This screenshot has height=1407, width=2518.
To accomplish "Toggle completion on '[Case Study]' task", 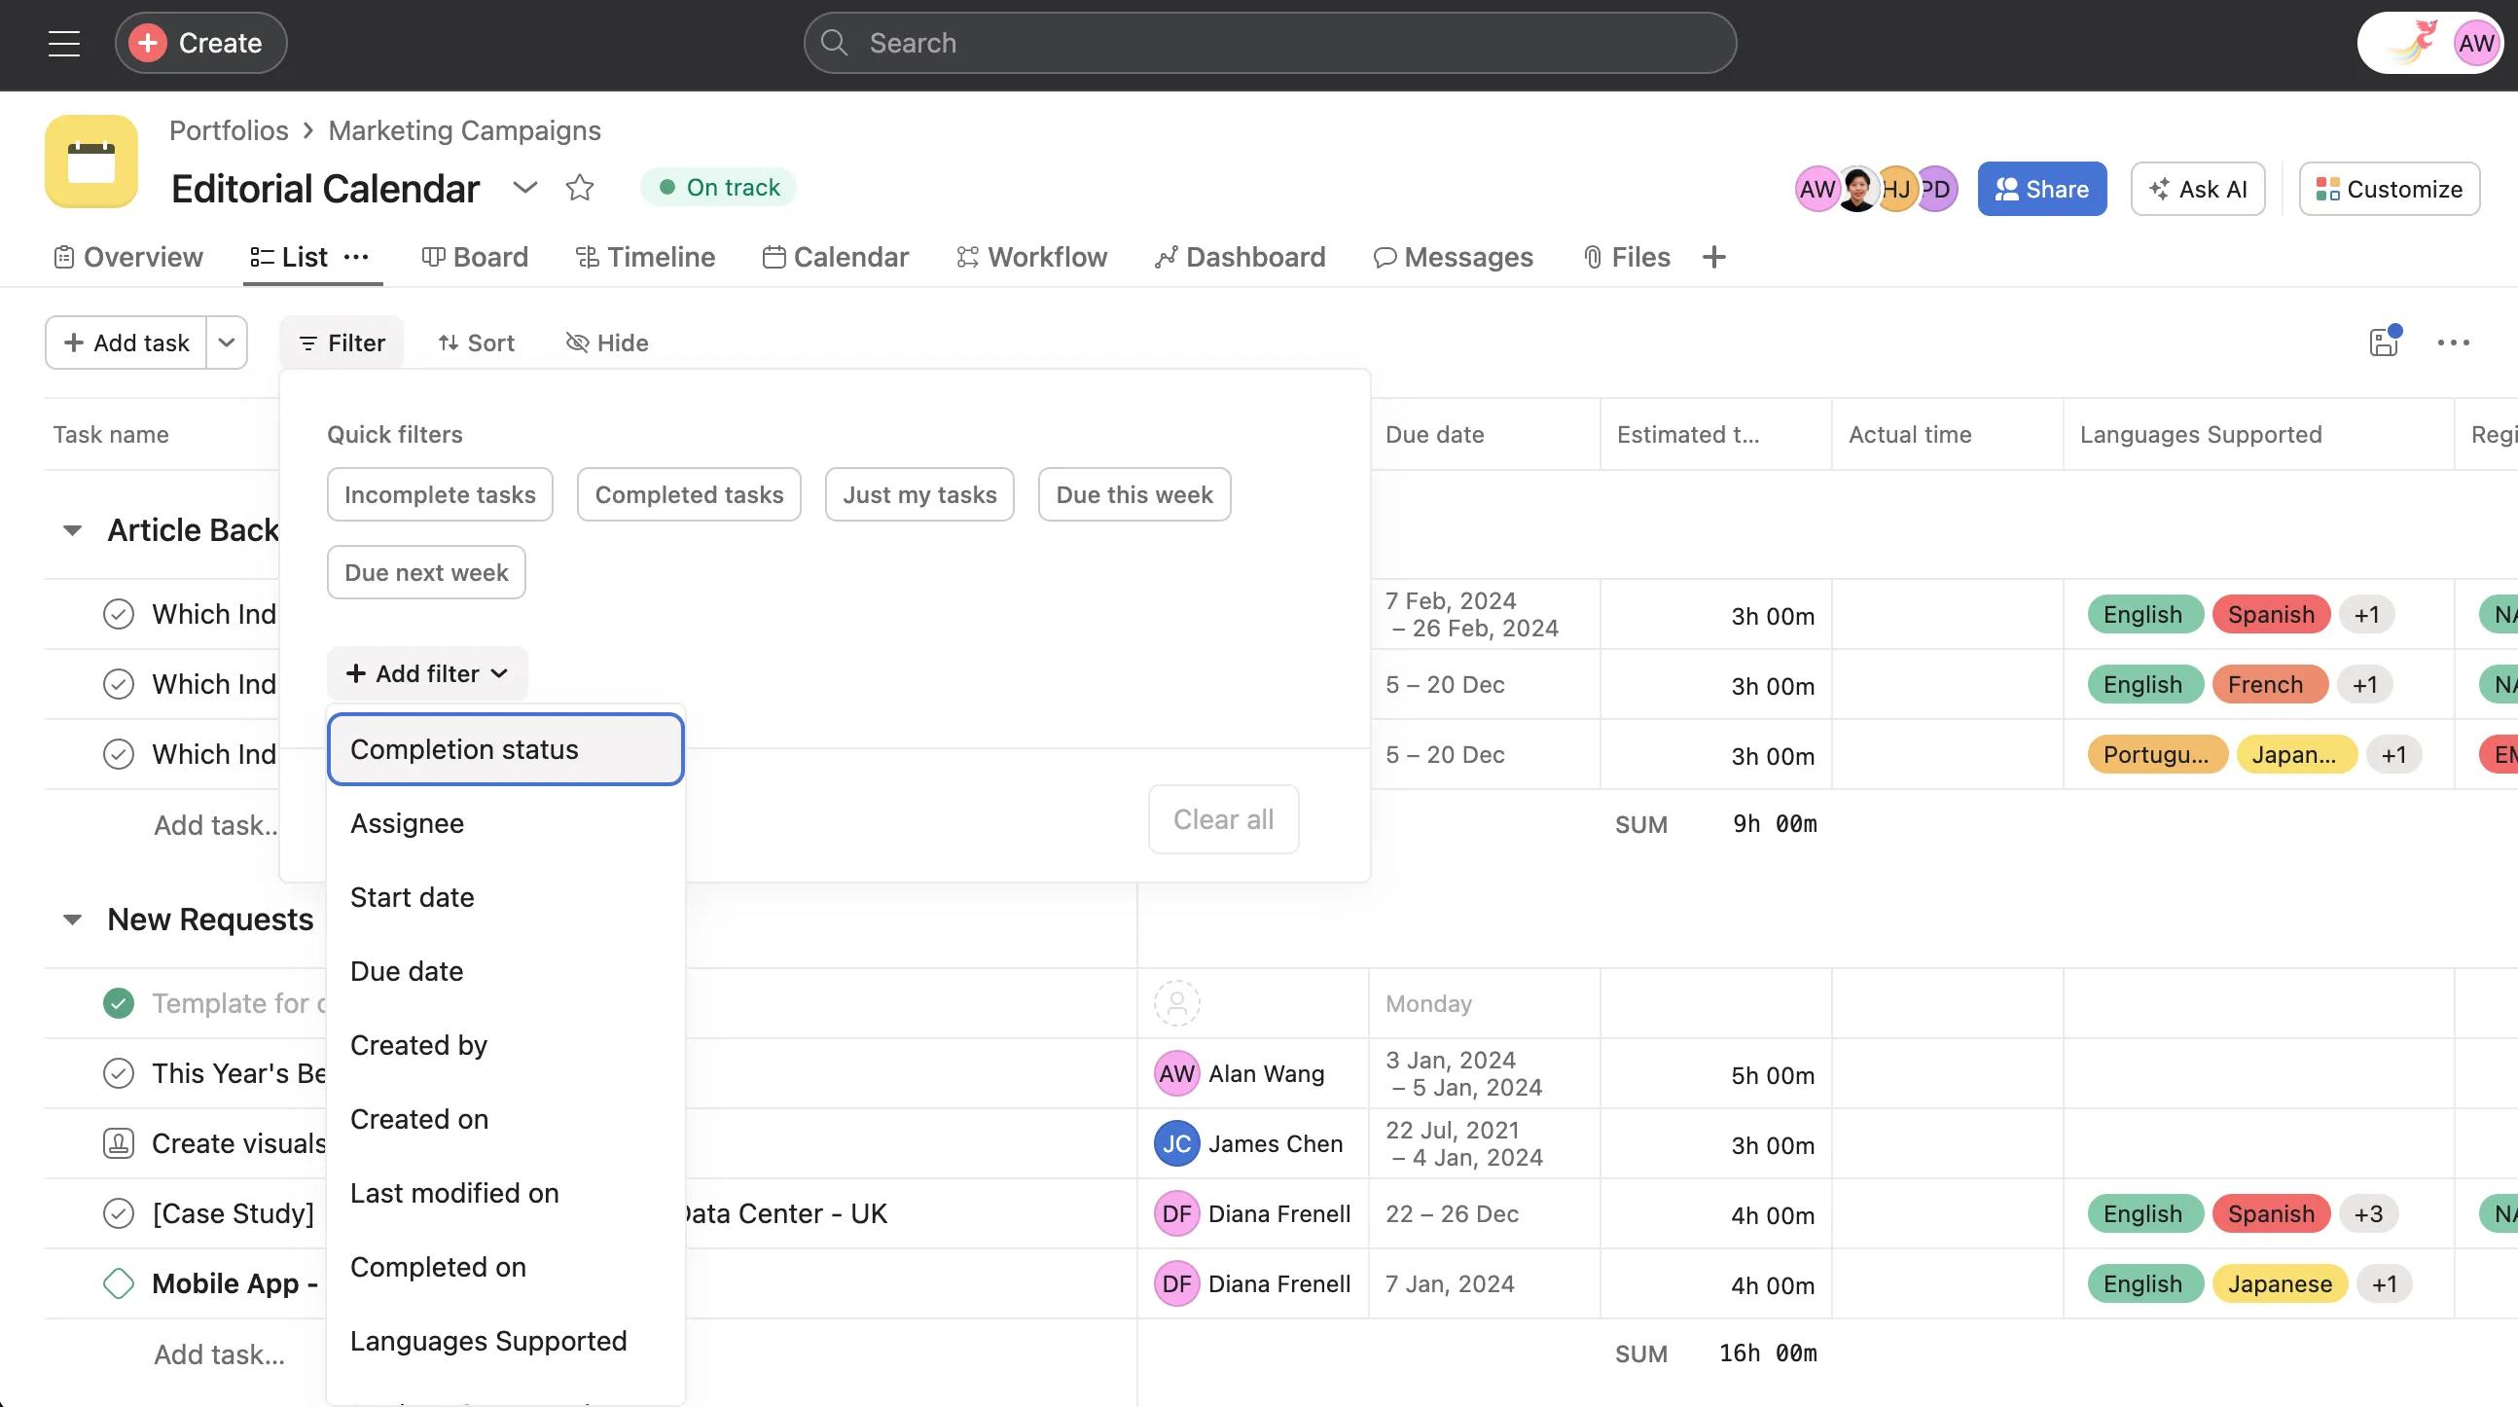I will pyautogui.click(x=119, y=1212).
